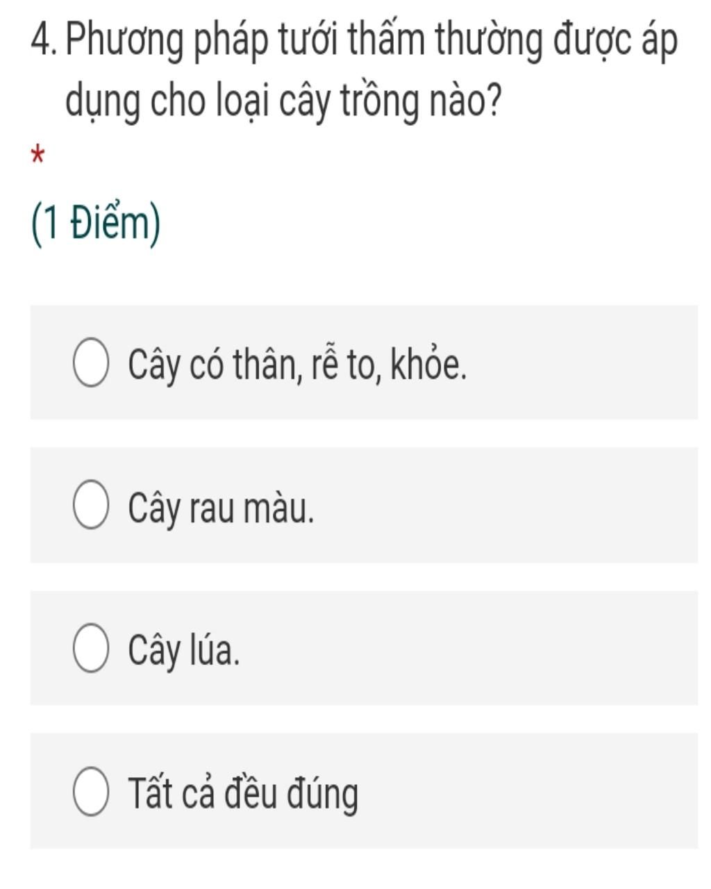Click the word 'thường' in the question title
The width and height of the screenshot is (711, 889).
(490, 43)
